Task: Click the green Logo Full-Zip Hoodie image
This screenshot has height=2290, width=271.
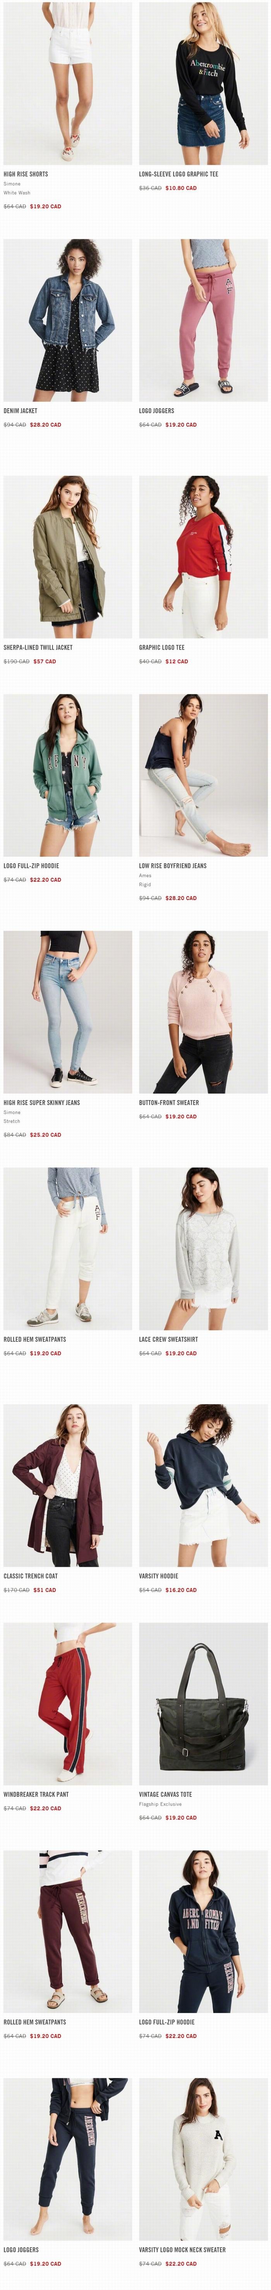Action: [67, 774]
